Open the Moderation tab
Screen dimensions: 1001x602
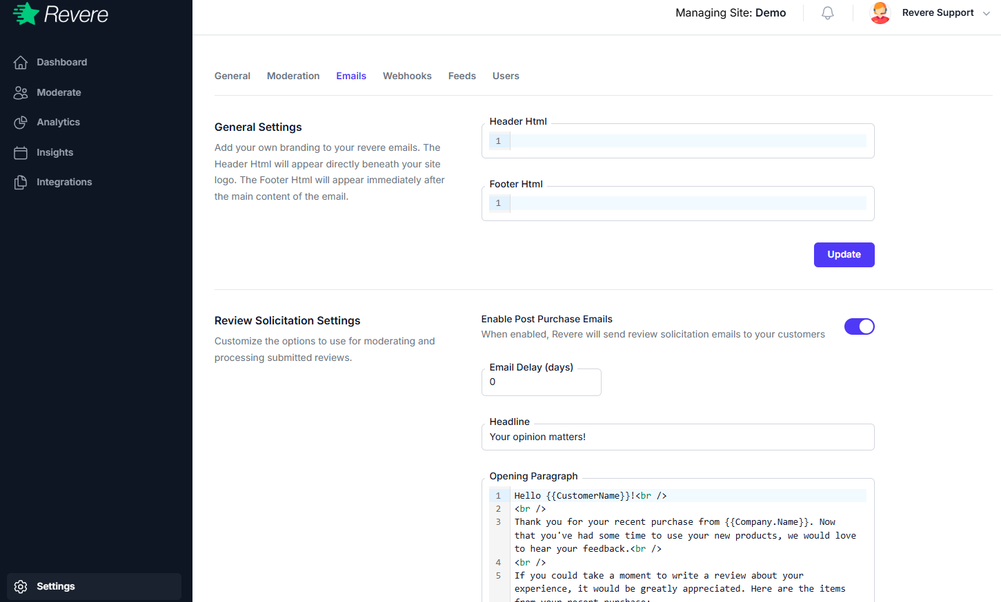(293, 76)
